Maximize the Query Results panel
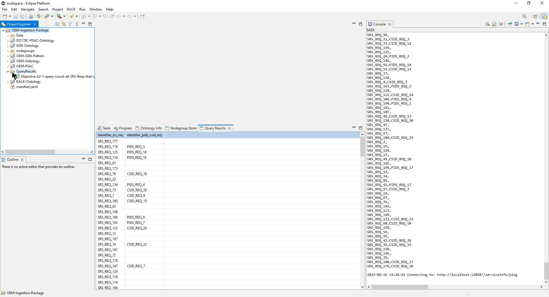The height and width of the screenshot is (297, 549). (361, 128)
